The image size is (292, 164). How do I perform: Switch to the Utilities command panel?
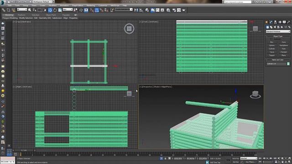(x=288, y=22)
